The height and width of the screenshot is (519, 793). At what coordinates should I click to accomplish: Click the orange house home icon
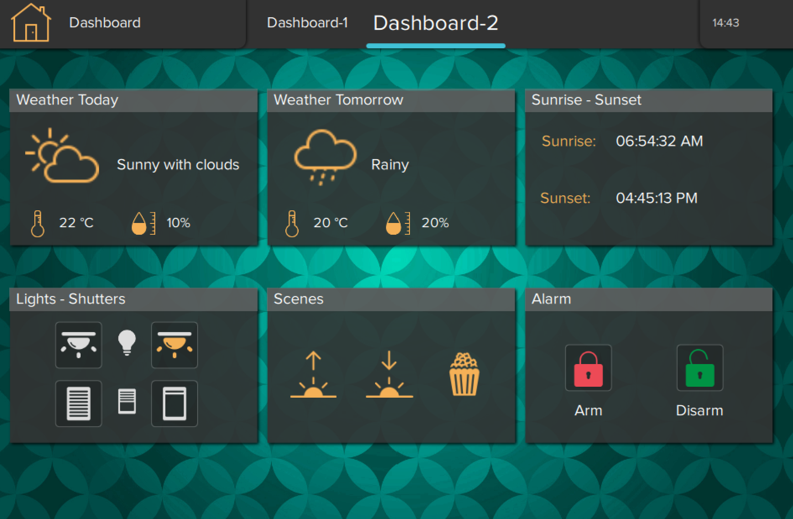click(31, 23)
